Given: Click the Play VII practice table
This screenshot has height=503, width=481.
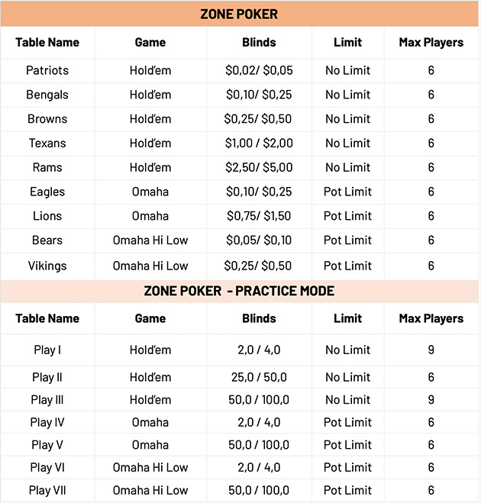Looking at the screenshot, I should pos(47,490).
